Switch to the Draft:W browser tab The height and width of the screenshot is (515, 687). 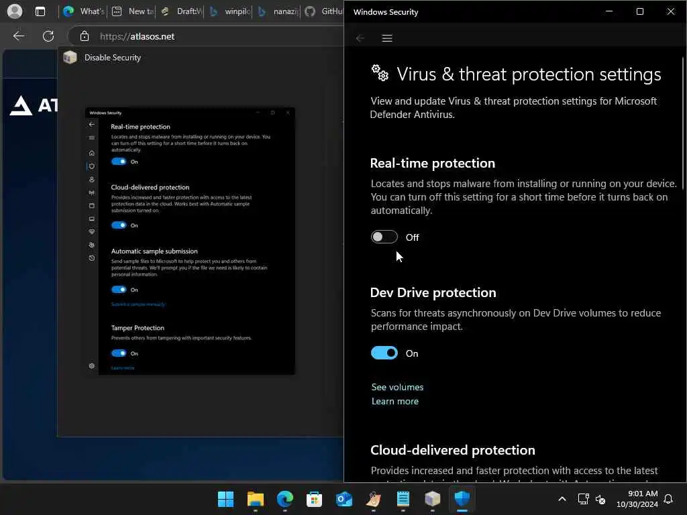point(180,11)
